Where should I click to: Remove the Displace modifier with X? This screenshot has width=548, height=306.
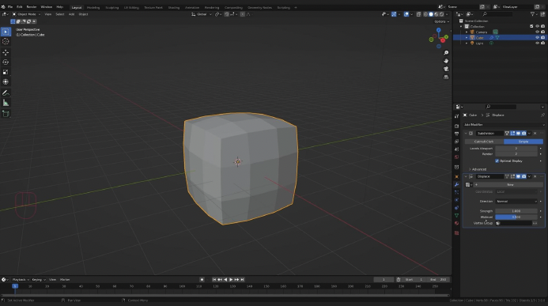click(x=535, y=177)
